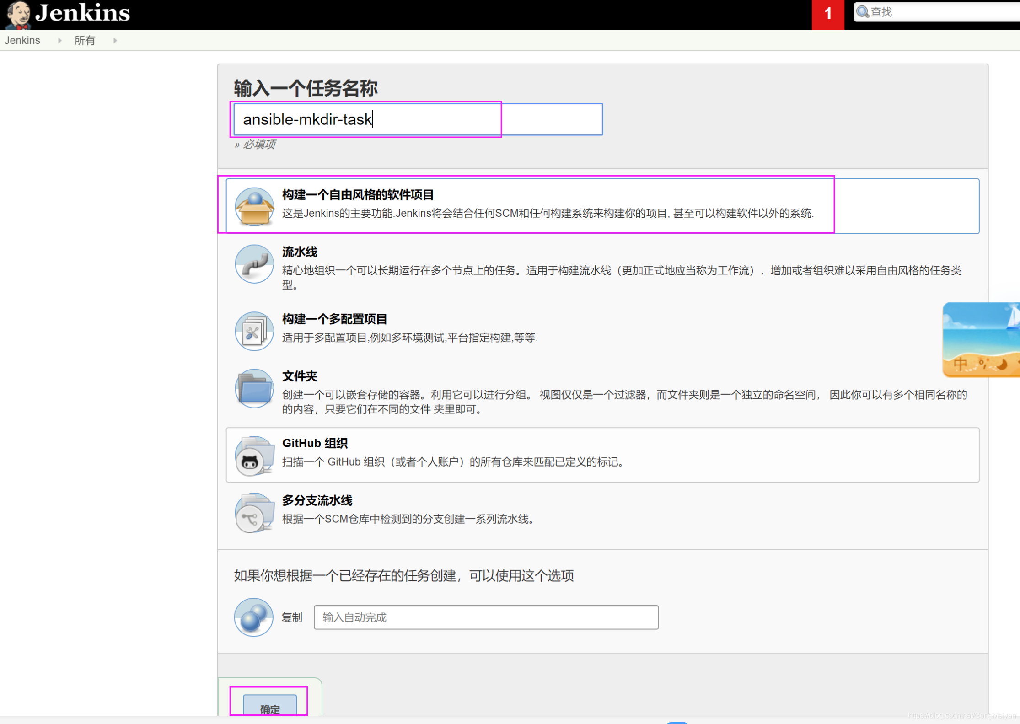The image size is (1020, 724).
Task: Expand the arrow after Jenkins breadcrumb
Action: [x=60, y=40]
